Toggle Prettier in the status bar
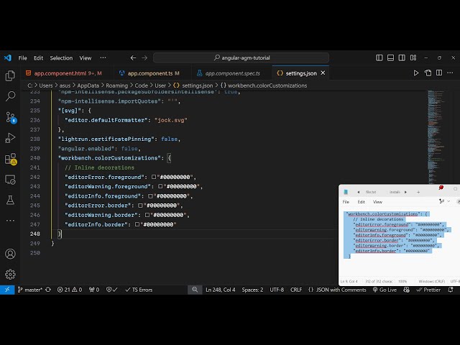This screenshot has height=345, width=460. click(x=429, y=290)
